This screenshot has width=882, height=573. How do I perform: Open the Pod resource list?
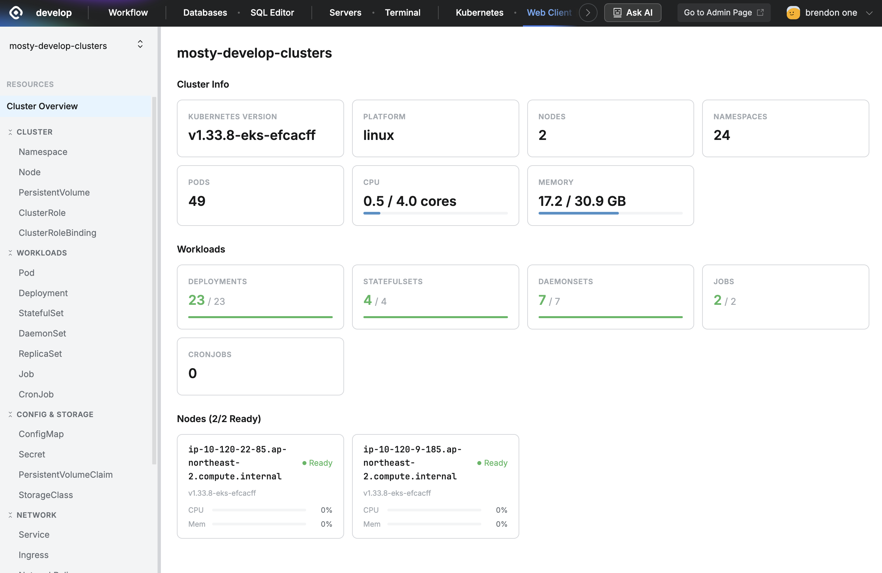pyautogui.click(x=27, y=273)
